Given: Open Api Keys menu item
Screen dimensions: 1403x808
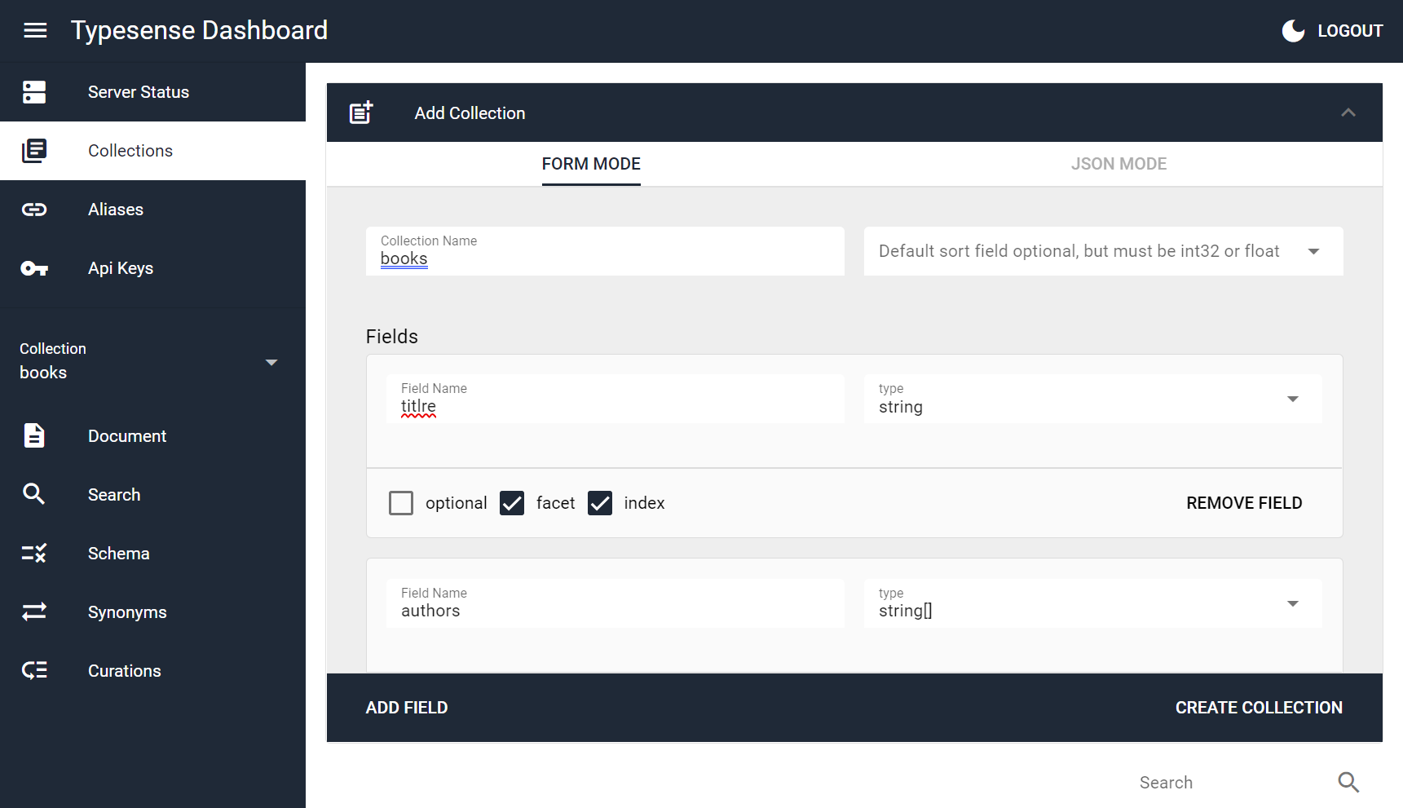Looking at the screenshot, I should (x=152, y=268).
